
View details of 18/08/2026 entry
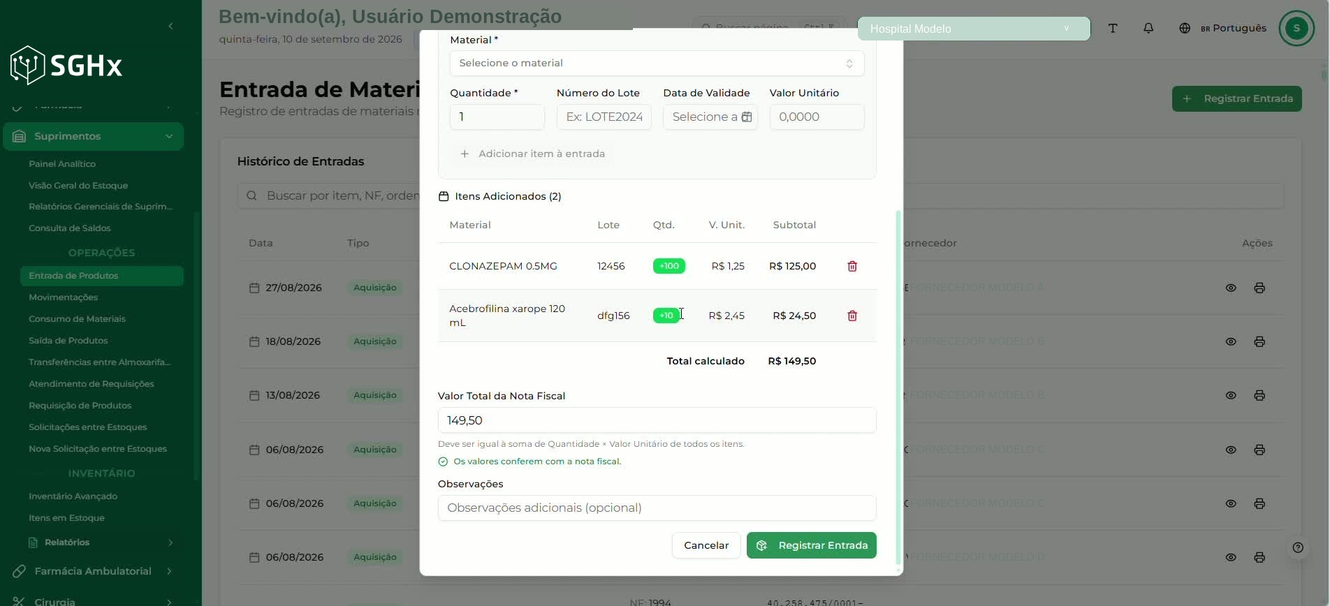pyautogui.click(x=1231, y=341)
